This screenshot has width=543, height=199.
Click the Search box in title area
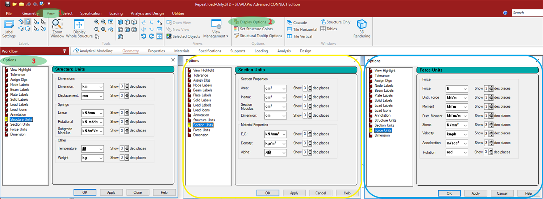527,13
